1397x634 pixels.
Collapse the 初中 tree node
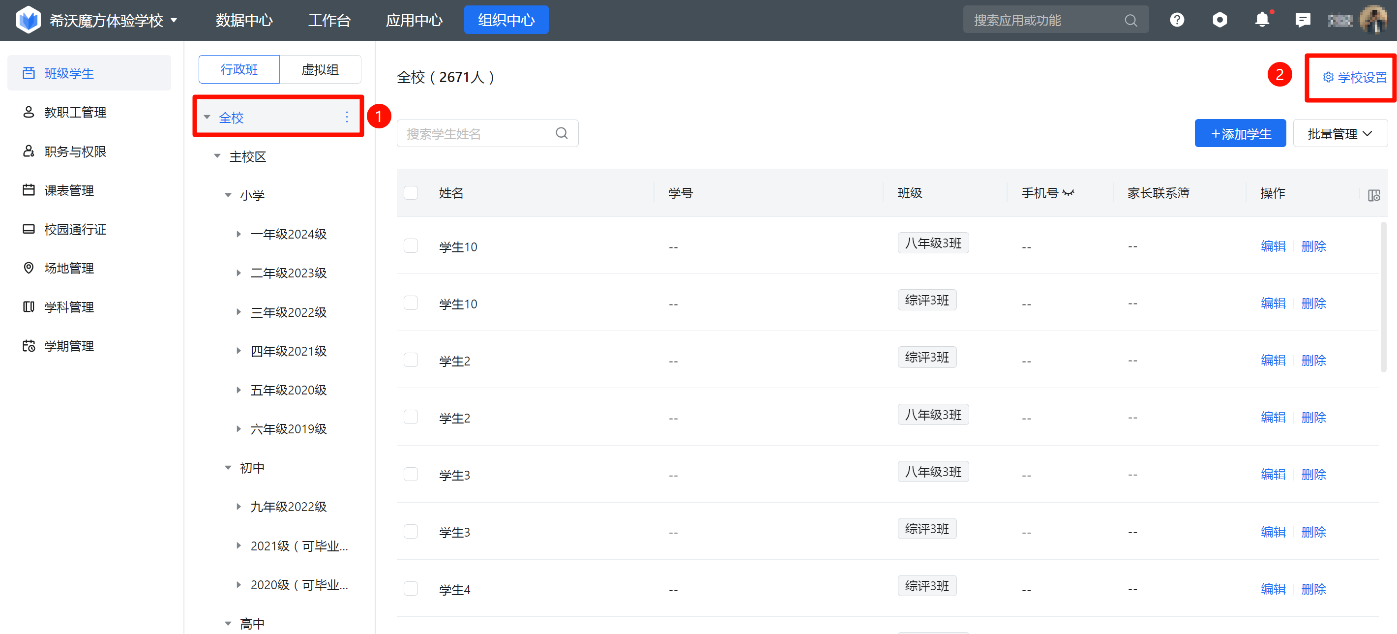[228, 467]
